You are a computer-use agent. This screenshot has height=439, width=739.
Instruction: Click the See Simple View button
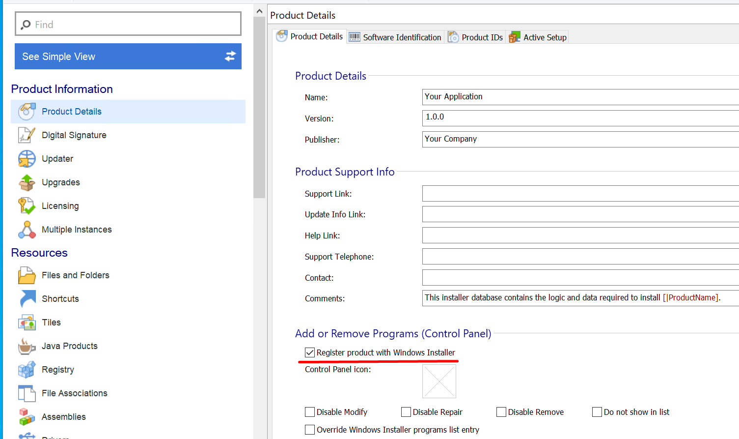(x=128, y=57)
